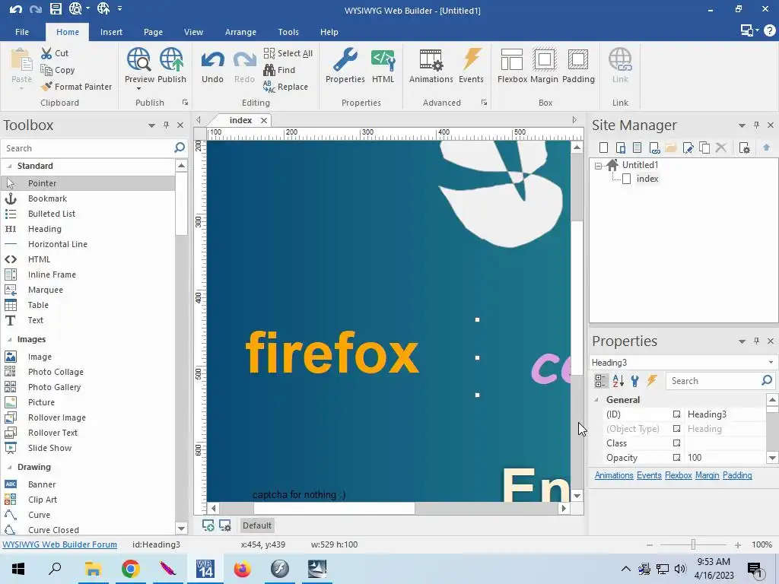
Task: Open the Heading3 object selector dropdown
Action: (771, 363)
